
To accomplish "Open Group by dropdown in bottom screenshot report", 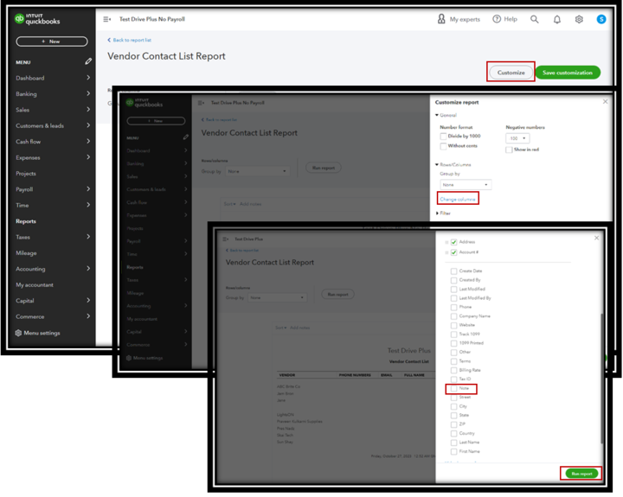I will 278,297.
